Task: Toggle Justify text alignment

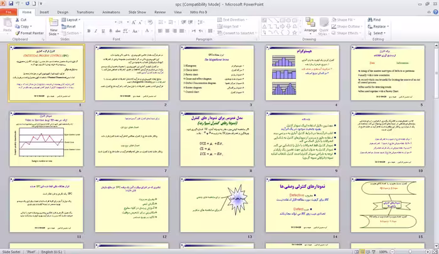Action: pos(182,31)
